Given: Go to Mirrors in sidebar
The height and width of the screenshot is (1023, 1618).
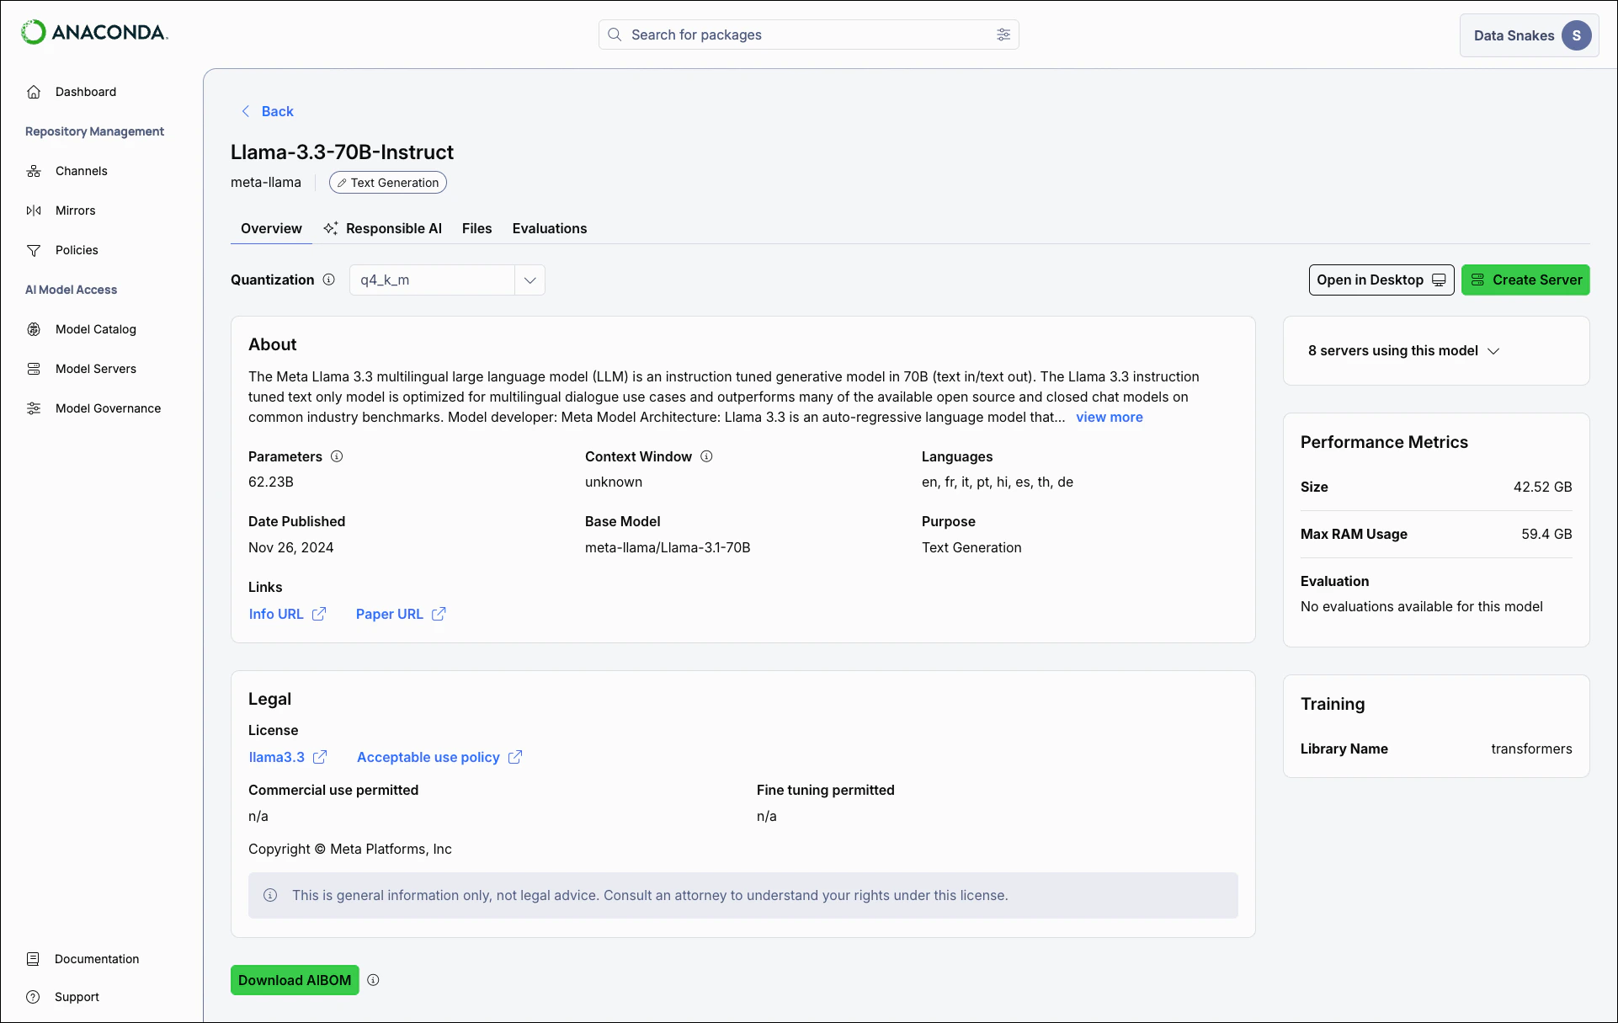Looking at the screenshot, I should pyautogui.click(x=75, y=210).
